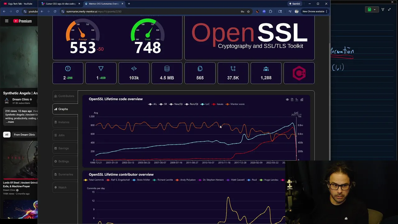Click the 748 Great gauge score
This screenshot has height=224, width=398.
coord(148,47)
